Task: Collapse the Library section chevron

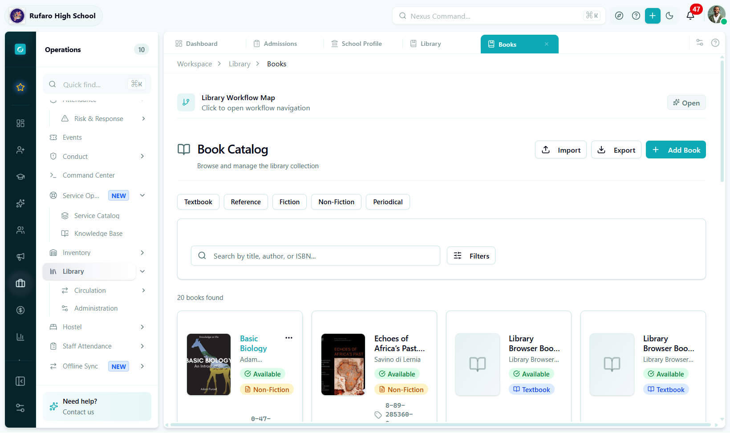Action: point(142,271)
